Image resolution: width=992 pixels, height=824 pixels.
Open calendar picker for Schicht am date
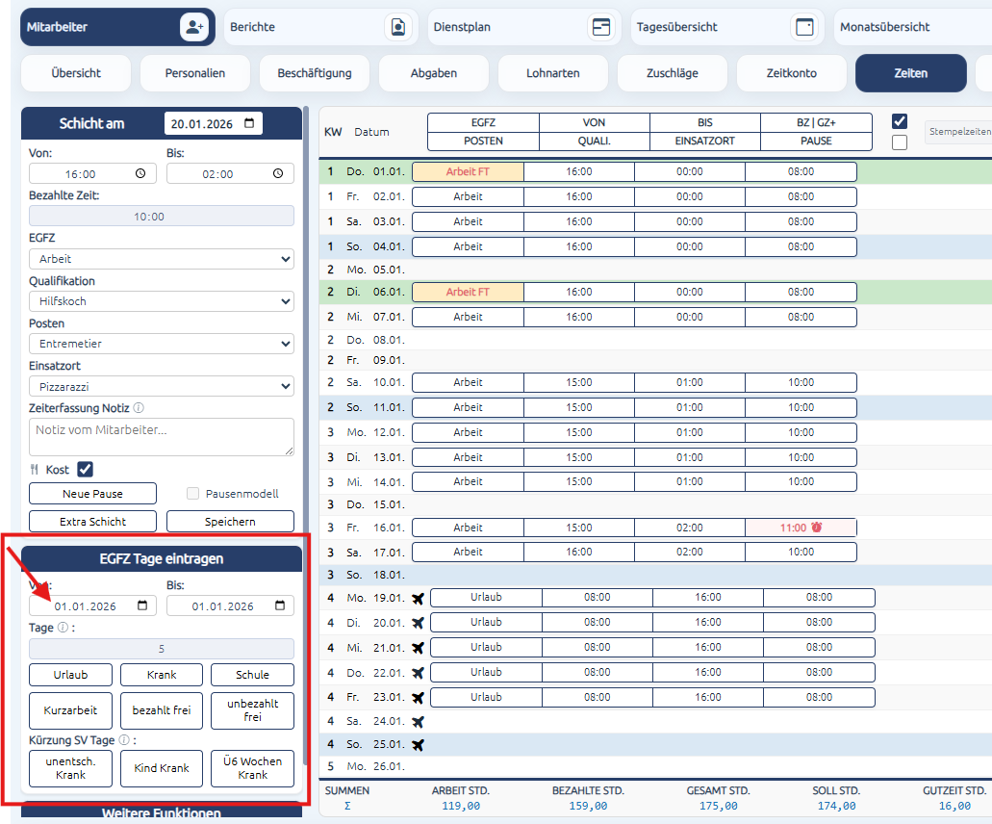pyautogui.click(x=249, y=123)
